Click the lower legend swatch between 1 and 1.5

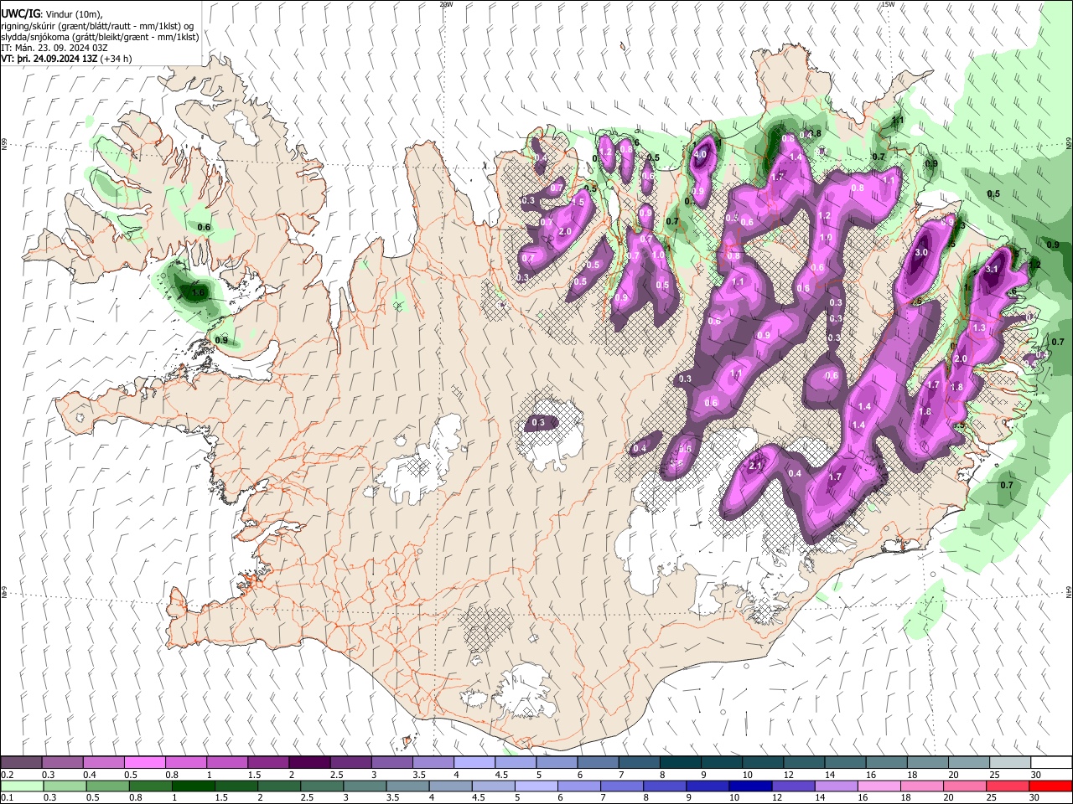coord(195,786)
